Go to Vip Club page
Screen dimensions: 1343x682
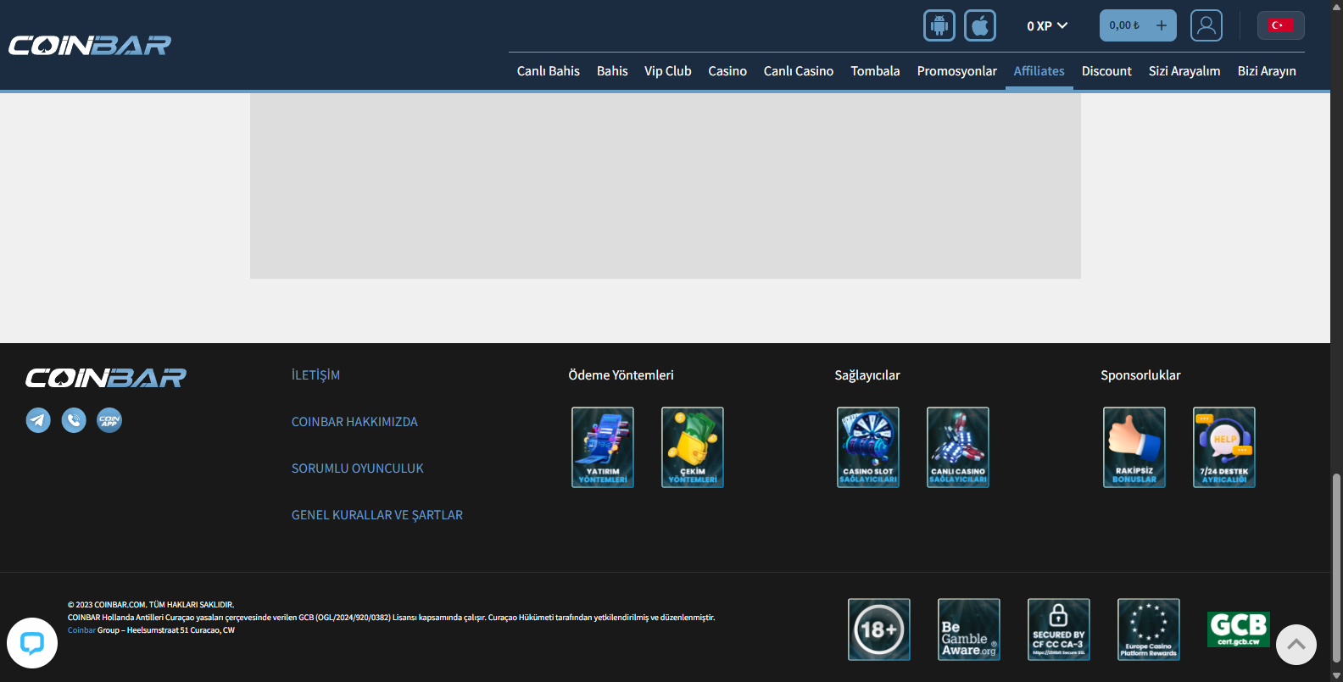(668, 71)
